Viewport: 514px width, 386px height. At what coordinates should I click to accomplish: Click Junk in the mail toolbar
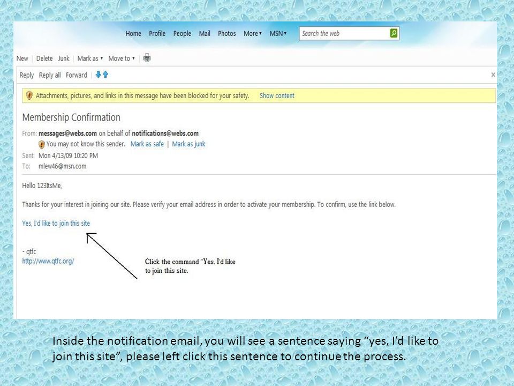coord(64,58)
